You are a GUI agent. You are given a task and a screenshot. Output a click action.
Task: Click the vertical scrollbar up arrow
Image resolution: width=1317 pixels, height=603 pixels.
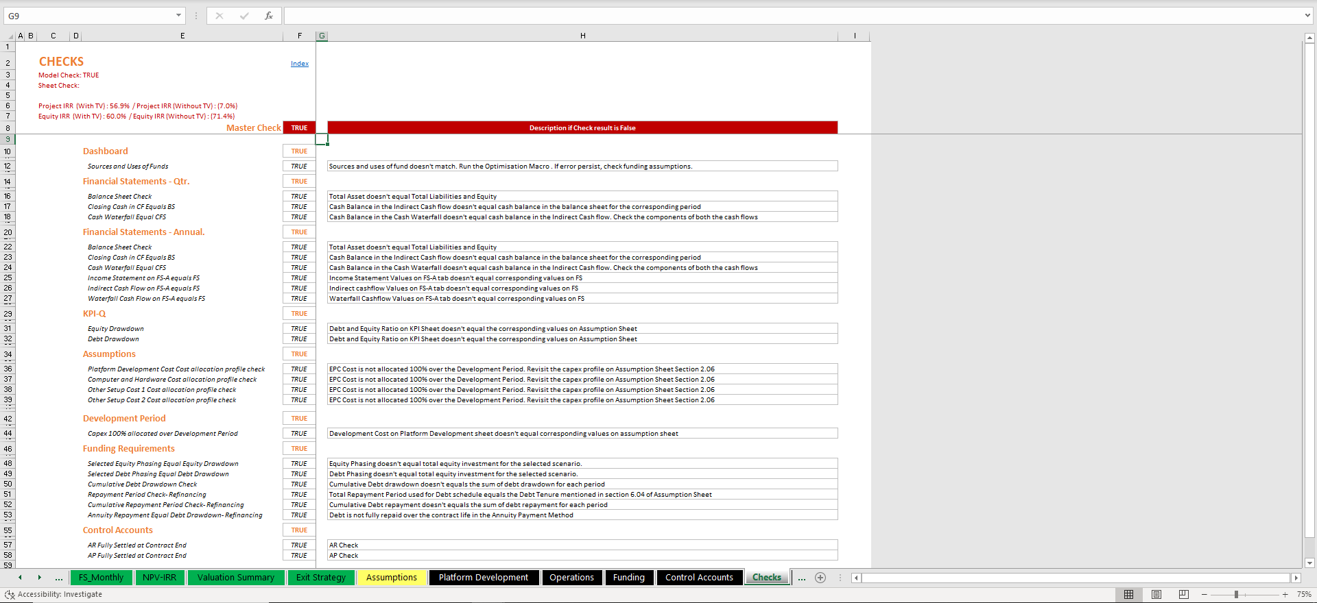tap(1309, 39)
